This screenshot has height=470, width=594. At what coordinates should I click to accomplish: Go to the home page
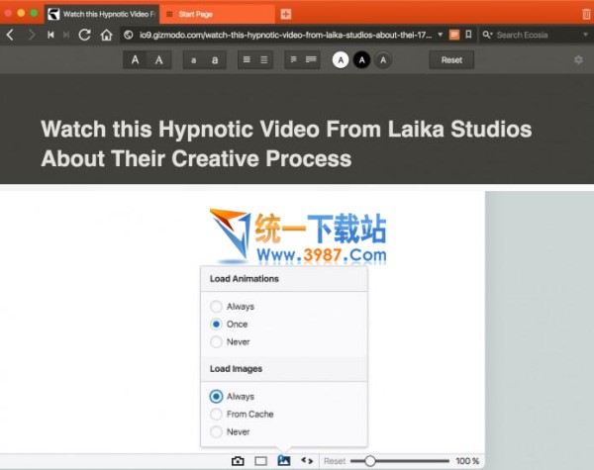pos(106,35)
